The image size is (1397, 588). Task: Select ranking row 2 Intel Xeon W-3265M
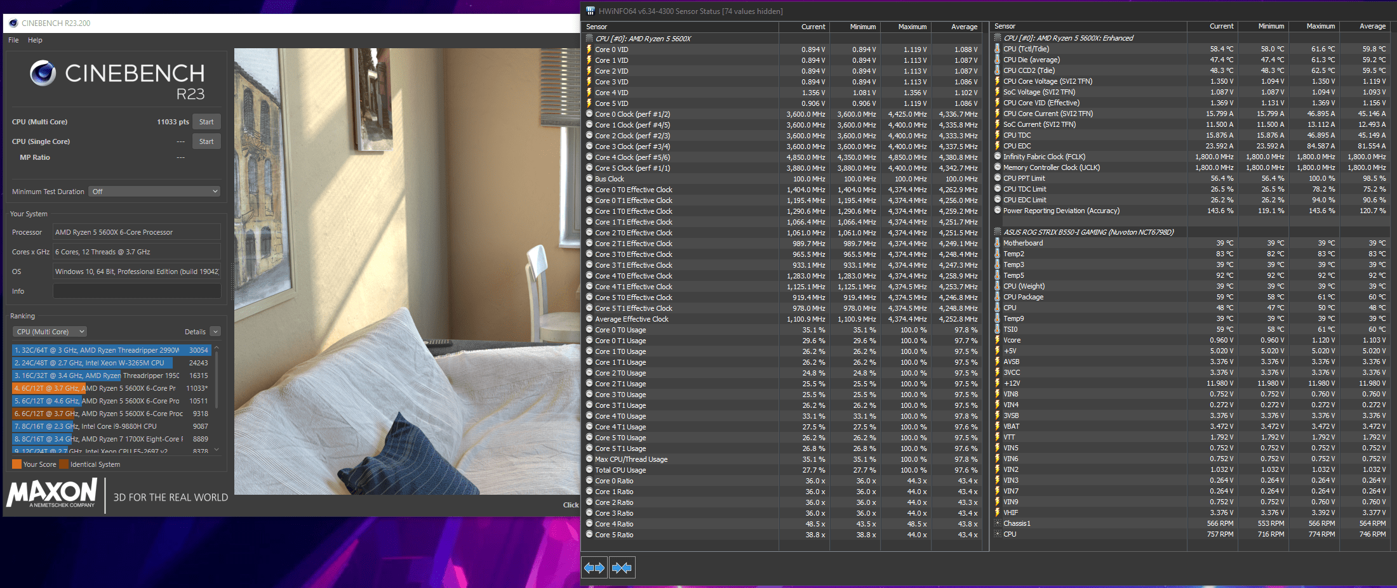coord(111,363)
